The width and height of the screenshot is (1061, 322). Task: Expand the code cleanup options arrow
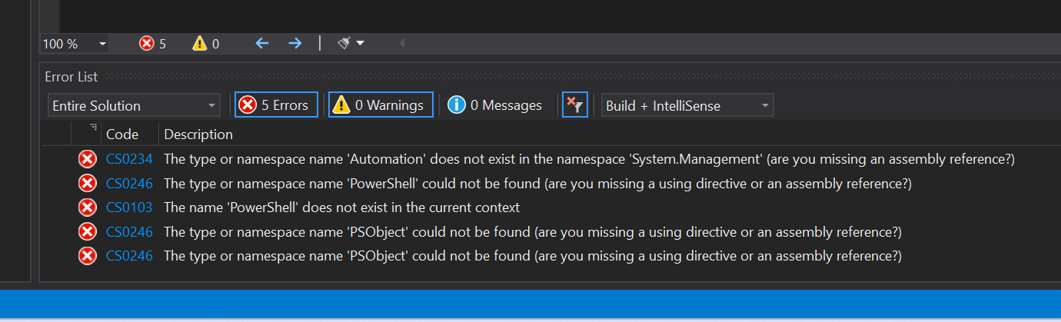(360, 44)
